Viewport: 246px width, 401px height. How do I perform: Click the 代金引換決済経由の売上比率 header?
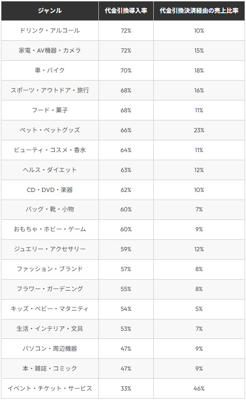(x=199, y=10)
